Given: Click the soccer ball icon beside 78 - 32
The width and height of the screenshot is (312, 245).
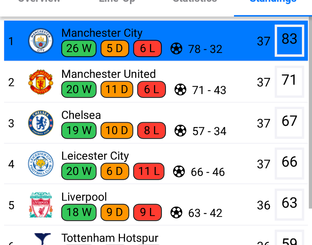Looking at the screenshot, I should pos(176,49).
